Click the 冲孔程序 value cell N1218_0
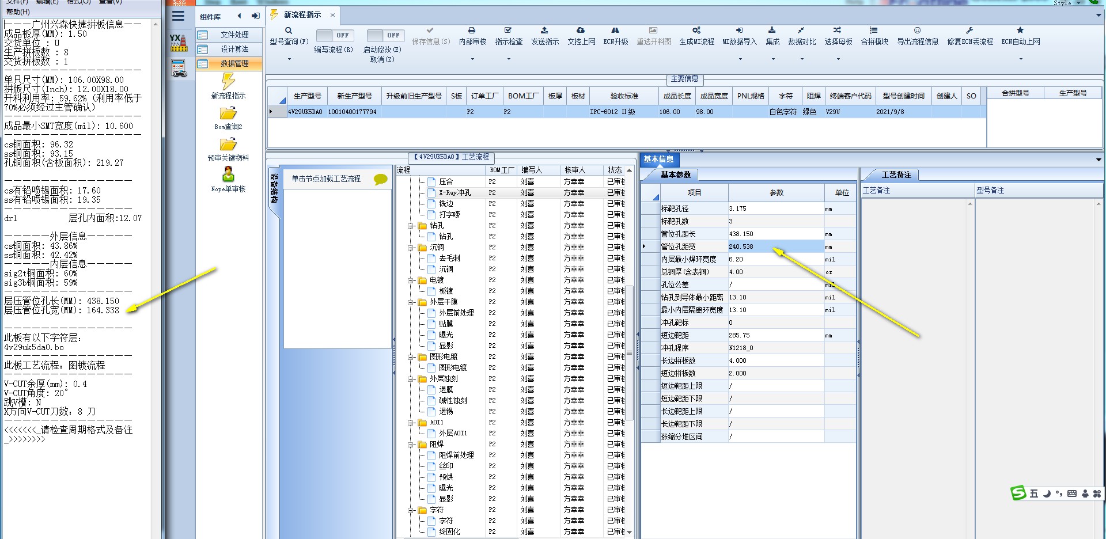This screenshot has height=539, width=1106. [x=775, y=348]
